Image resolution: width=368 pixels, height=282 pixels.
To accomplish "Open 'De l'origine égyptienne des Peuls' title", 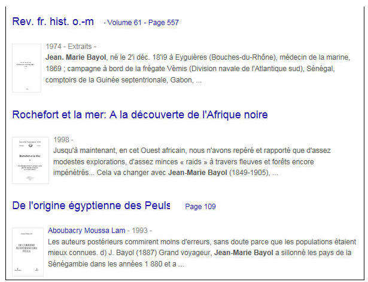I will [91, 206].
